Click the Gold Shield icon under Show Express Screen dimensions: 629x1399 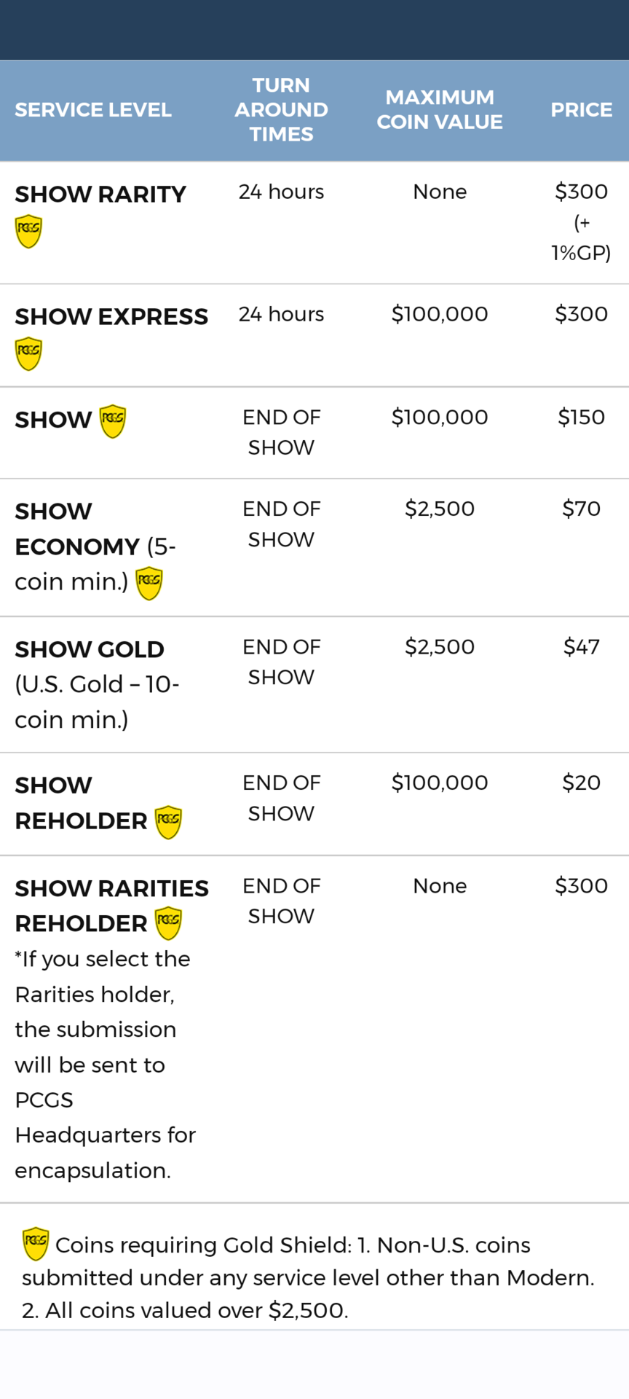28,353
